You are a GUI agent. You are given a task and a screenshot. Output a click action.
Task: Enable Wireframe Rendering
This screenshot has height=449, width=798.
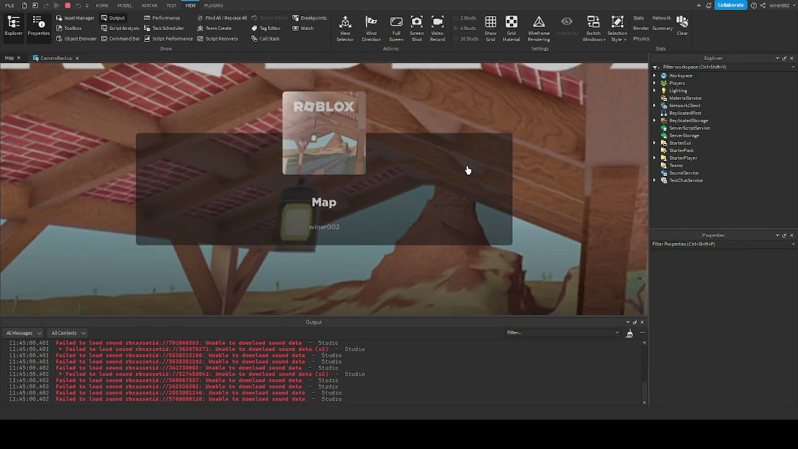coord(539,28)
